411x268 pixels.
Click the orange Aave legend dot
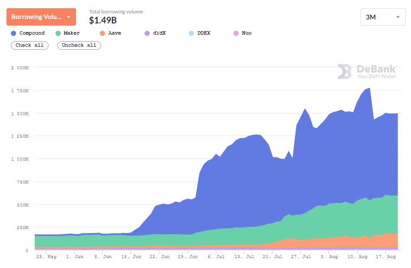pos(102,33)
